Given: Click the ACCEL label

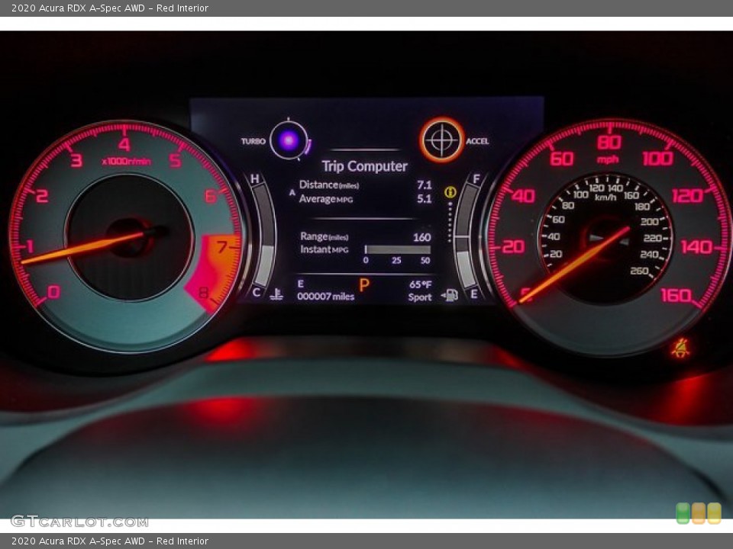Looking at the screenshot, I should pyautogui.click(x=477, y=141).
